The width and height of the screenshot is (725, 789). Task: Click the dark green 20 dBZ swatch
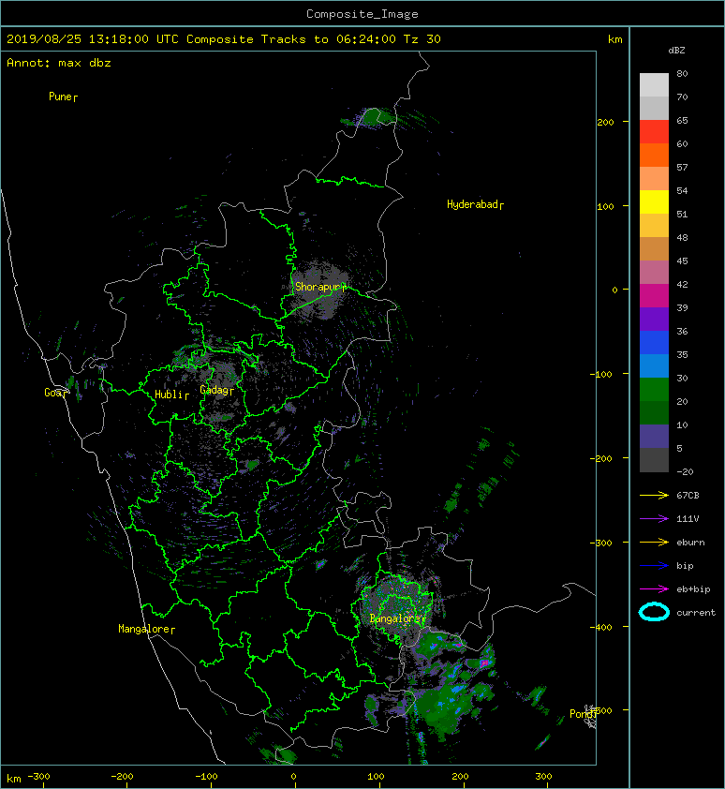(x=654, y=412)
